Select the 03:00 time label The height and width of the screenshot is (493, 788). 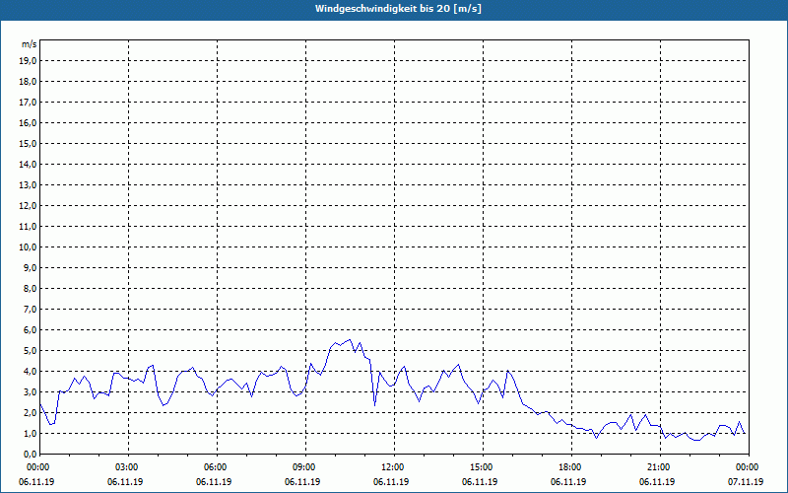click(x=129, y=467)
